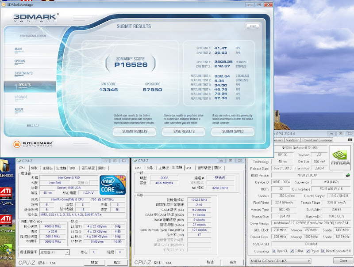Minimize the left CPU-Z window

(x=105, y=161)
